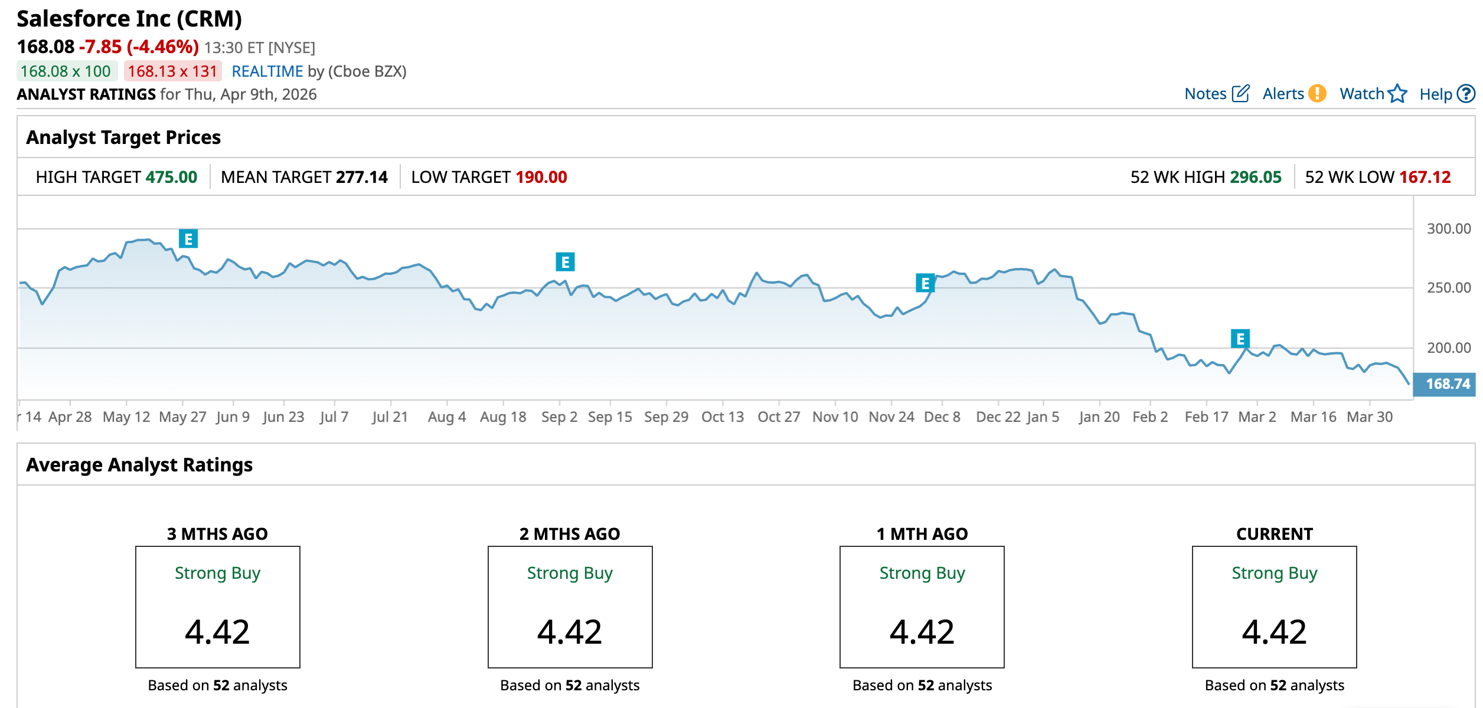Click the Help text link
Image resolution: width=1483 pixels, height=708 pixels.
click(1435, 94)
